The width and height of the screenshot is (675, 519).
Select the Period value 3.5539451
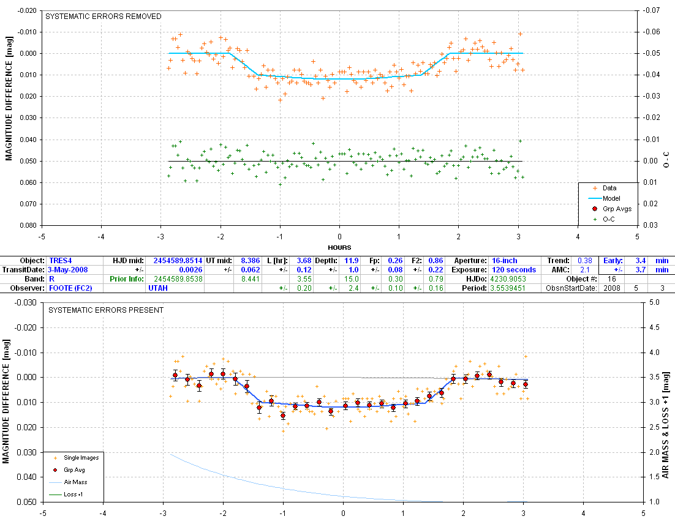(x=508, y=288)
